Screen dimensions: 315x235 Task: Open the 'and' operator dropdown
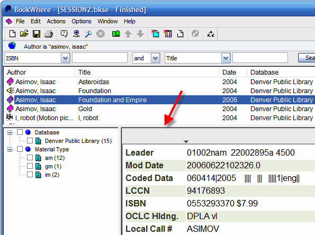(156, 58)
